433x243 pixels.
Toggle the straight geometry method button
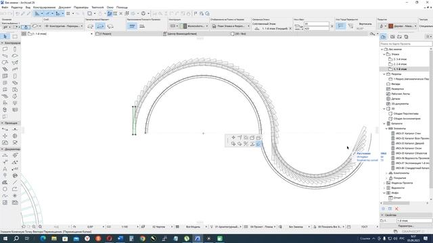pyautogui.click(x=90, y=26)
